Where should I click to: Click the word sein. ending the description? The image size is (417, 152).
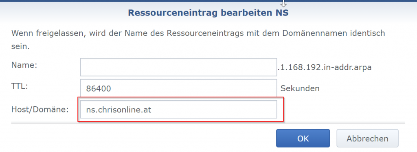pos(20,46)
